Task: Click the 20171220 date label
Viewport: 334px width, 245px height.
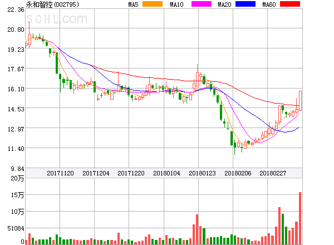Action: (x=131, y=173)
